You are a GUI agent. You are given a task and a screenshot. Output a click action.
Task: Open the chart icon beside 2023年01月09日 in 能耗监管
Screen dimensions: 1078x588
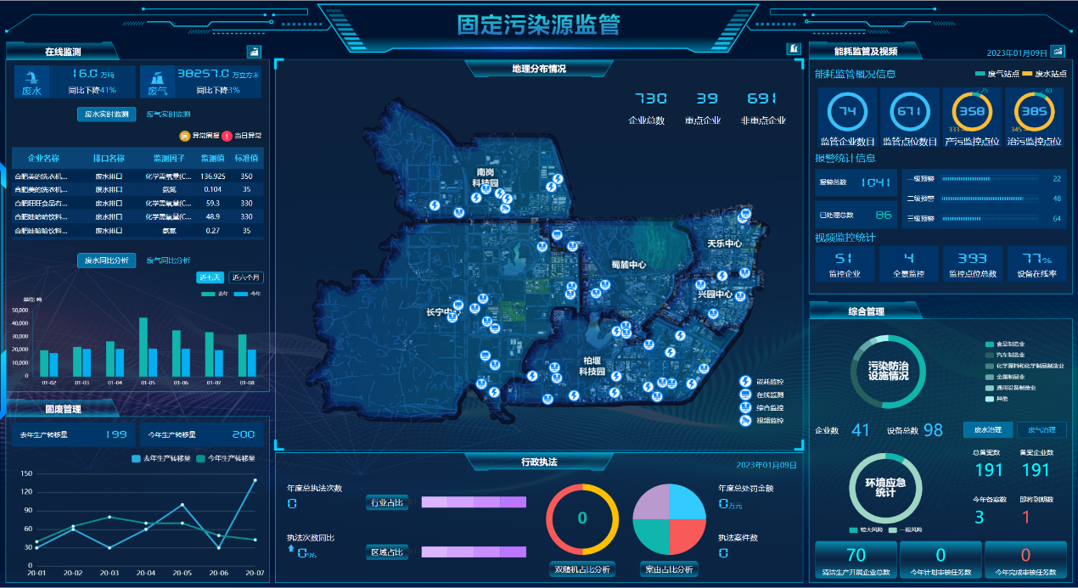click(x=1058, y=51)
